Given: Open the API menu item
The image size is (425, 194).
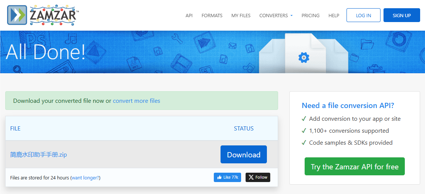Looking at the screenshot, I should 189,15.
